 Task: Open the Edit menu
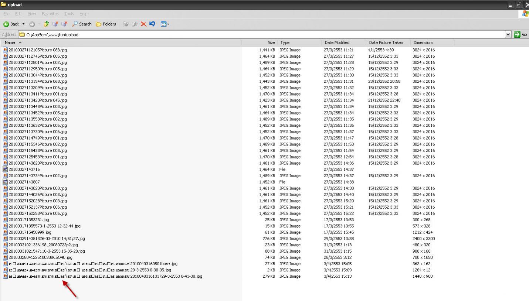tap(18, 14)
